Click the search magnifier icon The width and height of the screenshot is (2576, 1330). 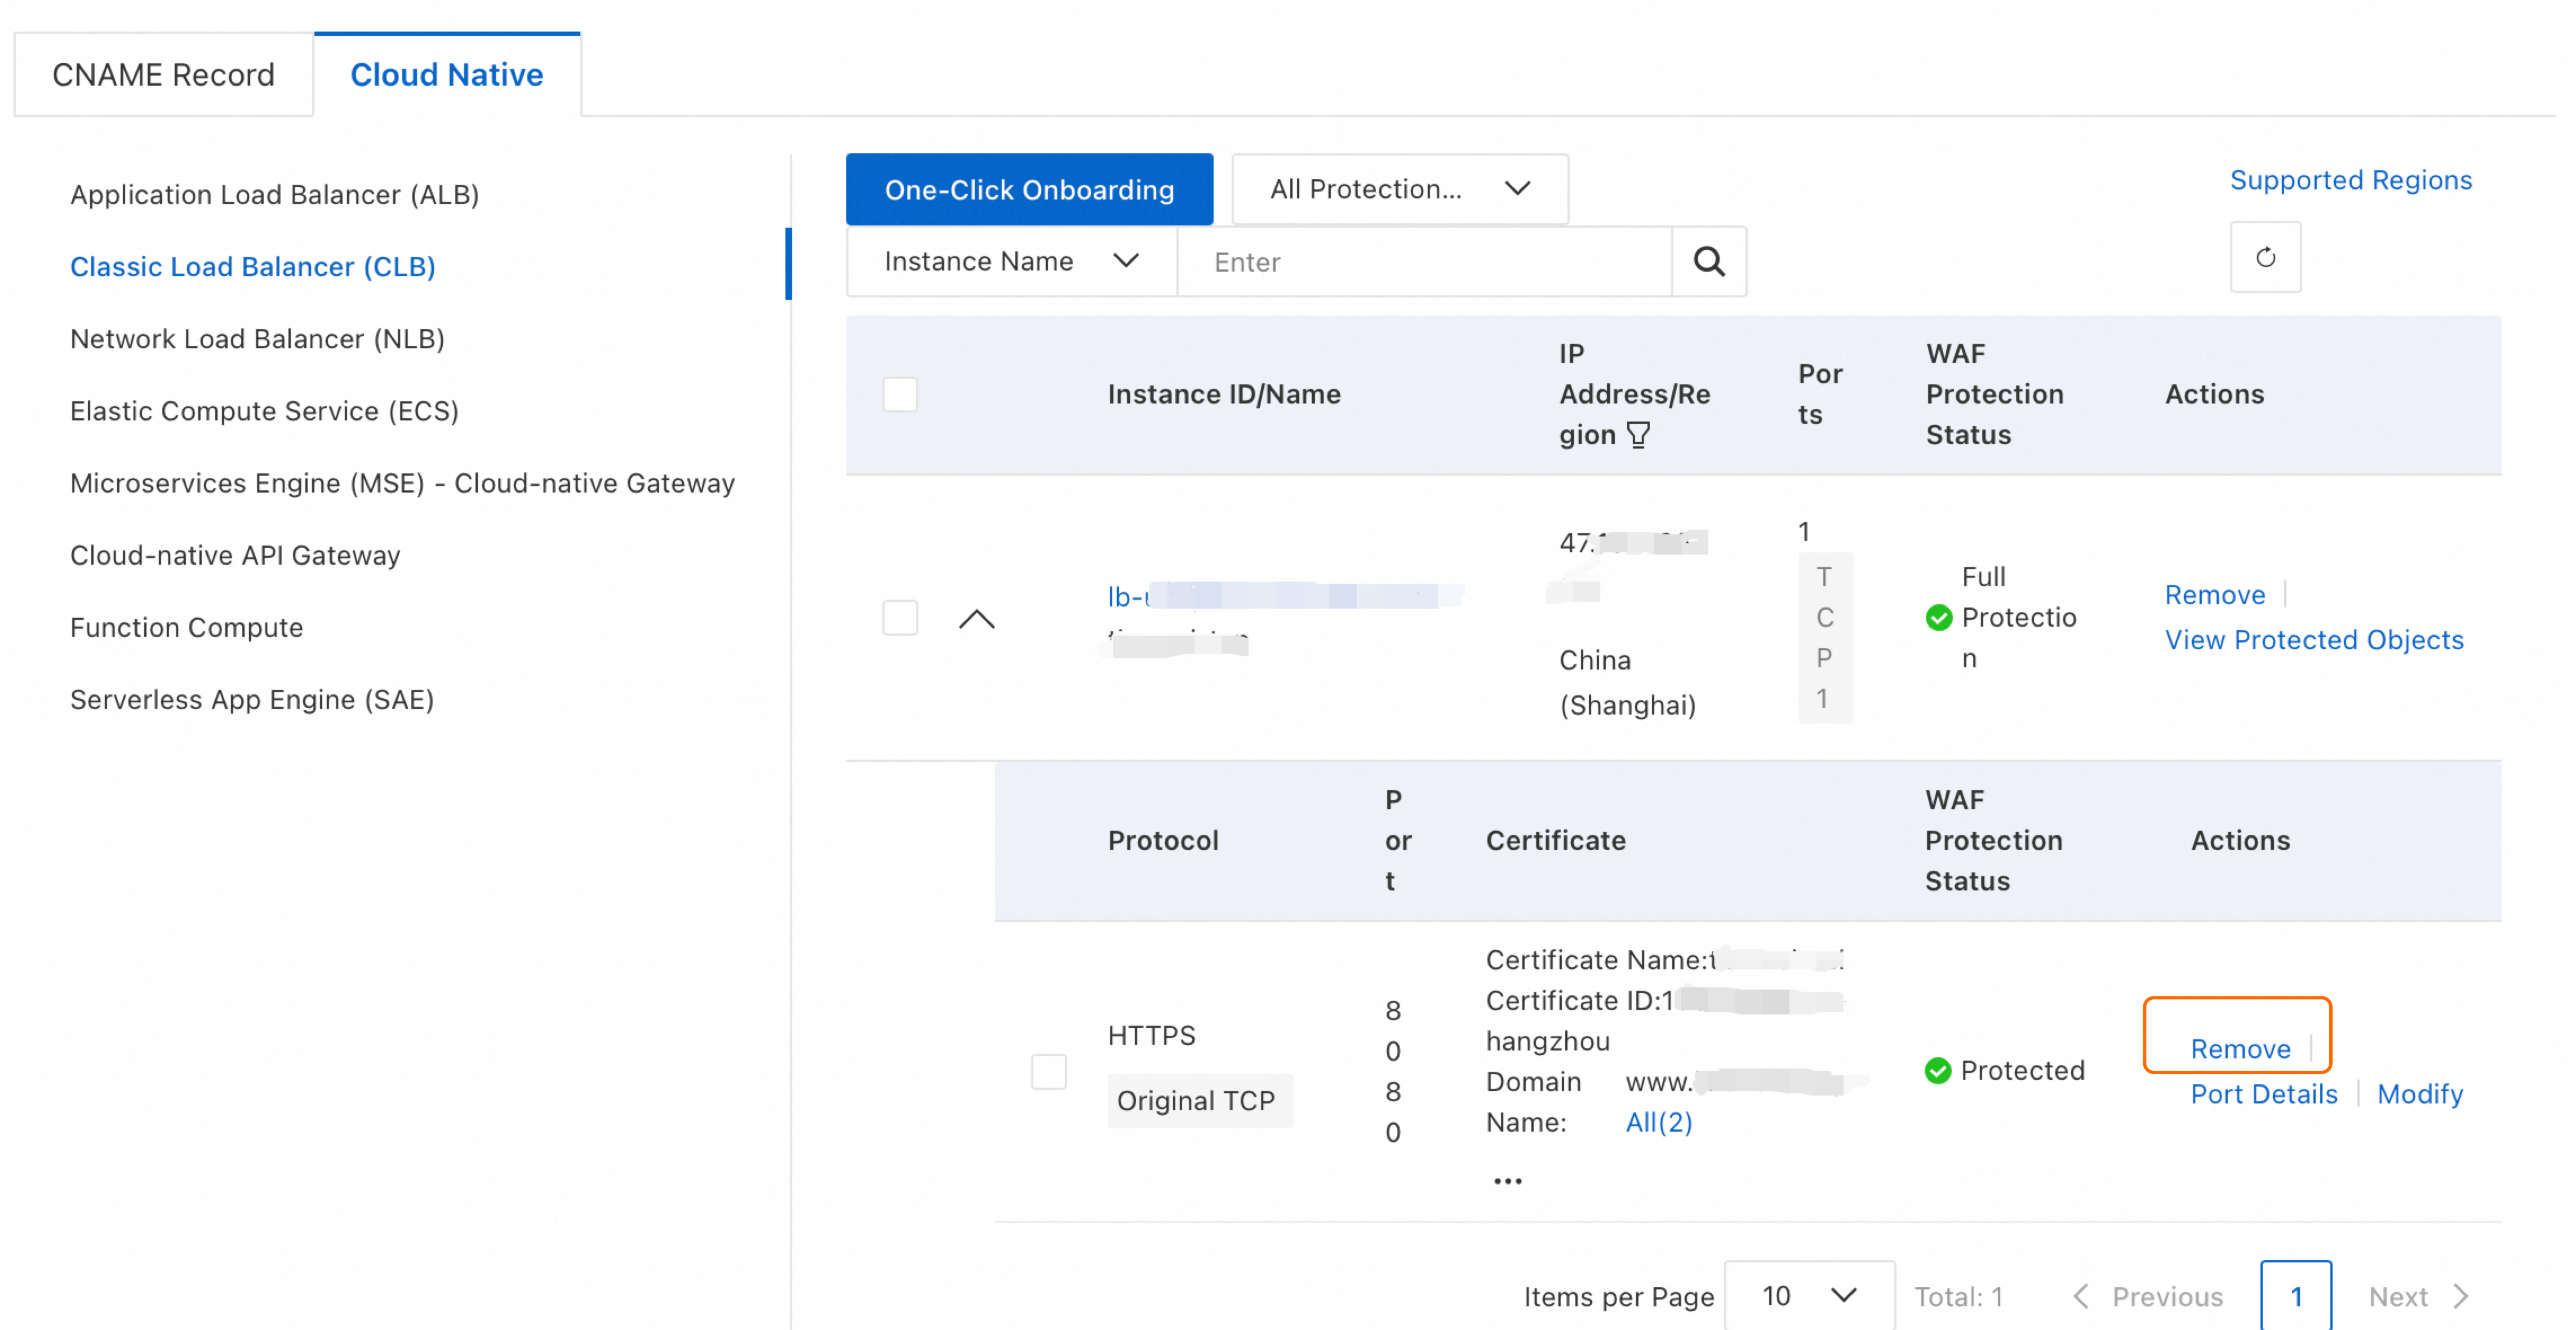[x=1708, y=262]
